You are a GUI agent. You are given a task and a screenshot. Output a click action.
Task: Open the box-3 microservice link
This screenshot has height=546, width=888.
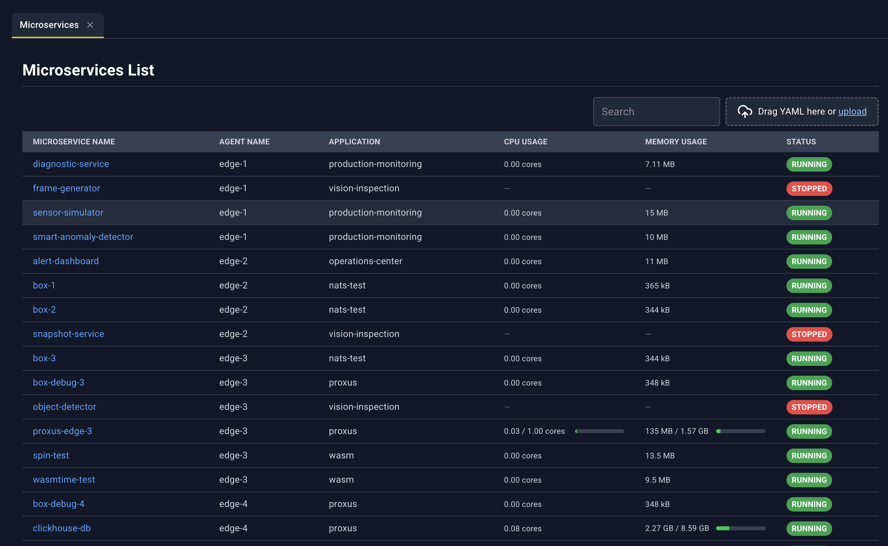(x=44, y=358)
